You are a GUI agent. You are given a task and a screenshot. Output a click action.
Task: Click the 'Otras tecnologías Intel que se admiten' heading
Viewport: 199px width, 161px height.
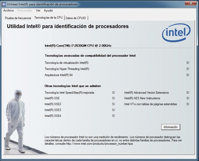click(73, 86)
